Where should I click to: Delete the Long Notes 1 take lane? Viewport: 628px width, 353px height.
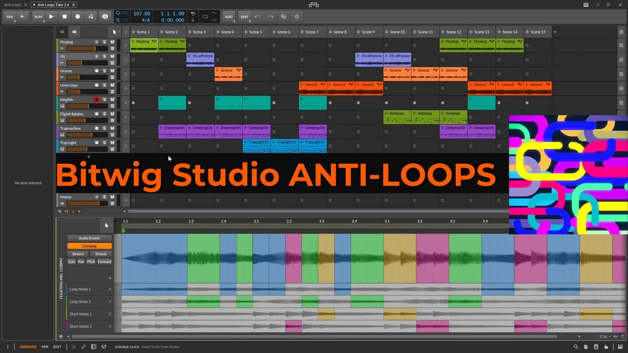click(110, 289)
